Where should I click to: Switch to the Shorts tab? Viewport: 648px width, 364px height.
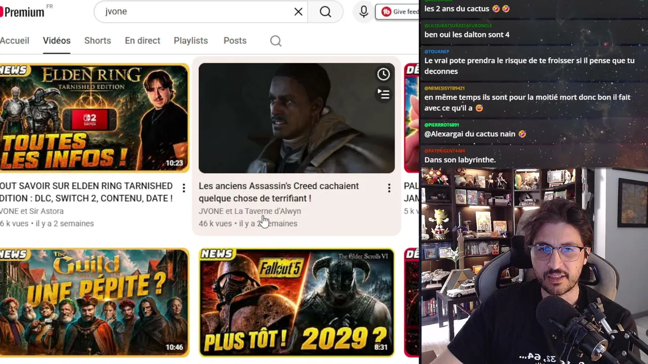coord(98,40)
